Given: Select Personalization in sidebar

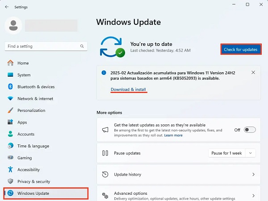Looking at the screenshot, I should (46, 110).
